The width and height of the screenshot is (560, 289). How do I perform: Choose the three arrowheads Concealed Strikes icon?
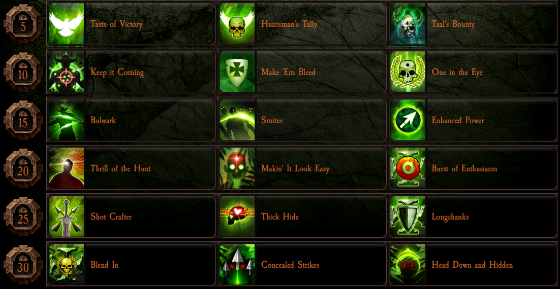coord(237,265)
